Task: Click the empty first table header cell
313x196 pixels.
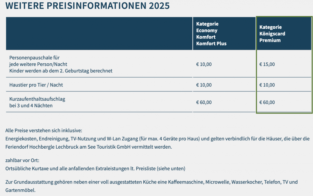Action: 99,34
